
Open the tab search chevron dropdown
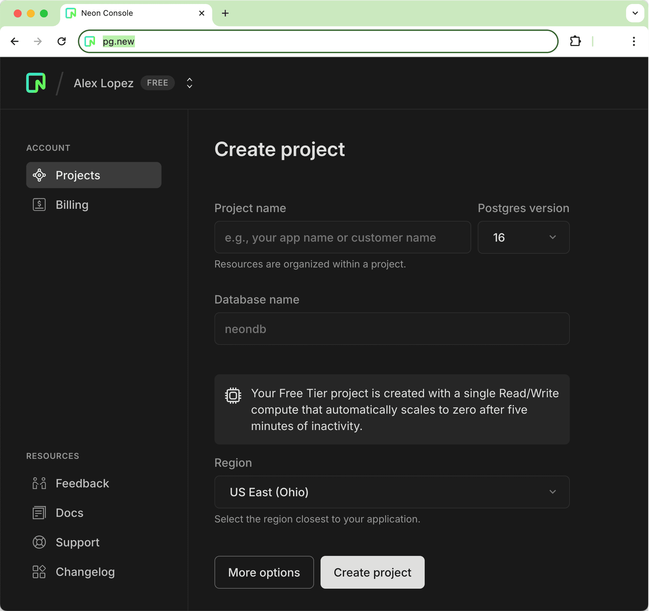tap(635, 13)
